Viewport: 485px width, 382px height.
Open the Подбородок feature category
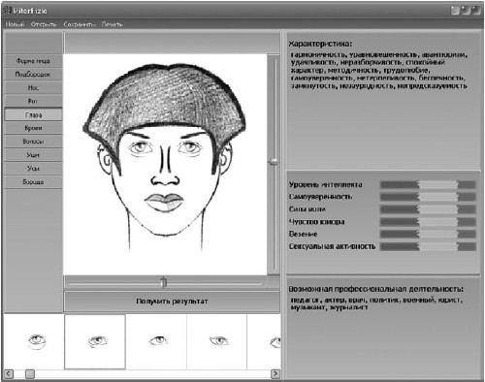tap(33, 74)
